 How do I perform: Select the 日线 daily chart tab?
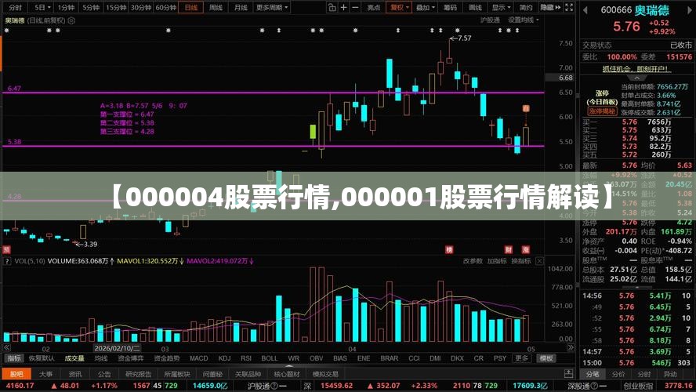click(191, 8)
